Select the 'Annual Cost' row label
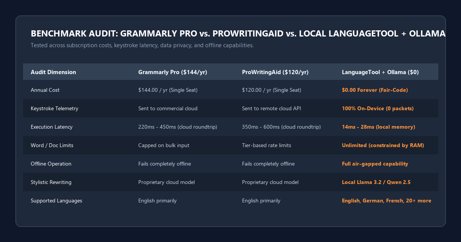The image size is (461, 242). [x=45, y=90]
